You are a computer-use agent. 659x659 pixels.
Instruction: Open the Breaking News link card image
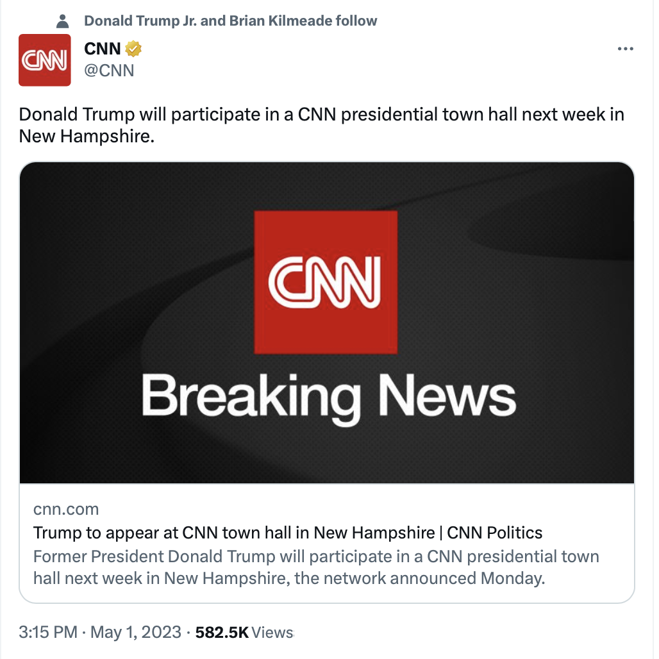pos(326,323)
